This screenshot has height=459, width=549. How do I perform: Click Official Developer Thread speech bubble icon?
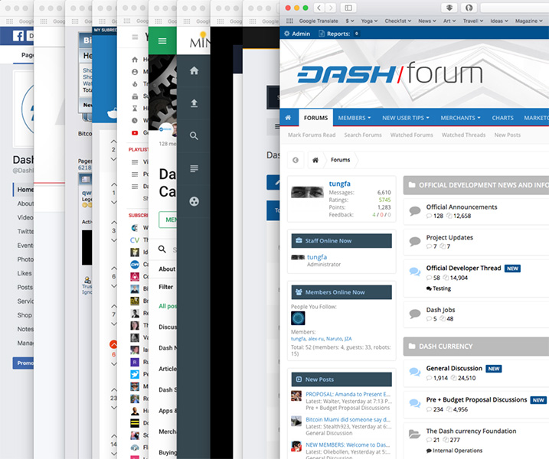coord(415,272)
